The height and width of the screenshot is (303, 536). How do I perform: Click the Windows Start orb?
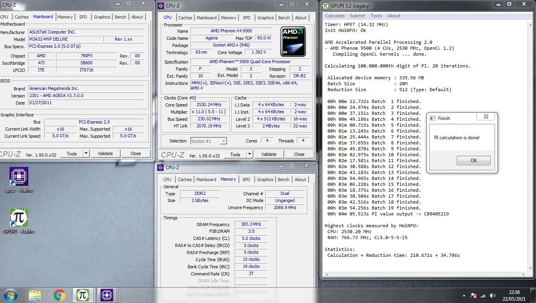[x=10, y=295]
